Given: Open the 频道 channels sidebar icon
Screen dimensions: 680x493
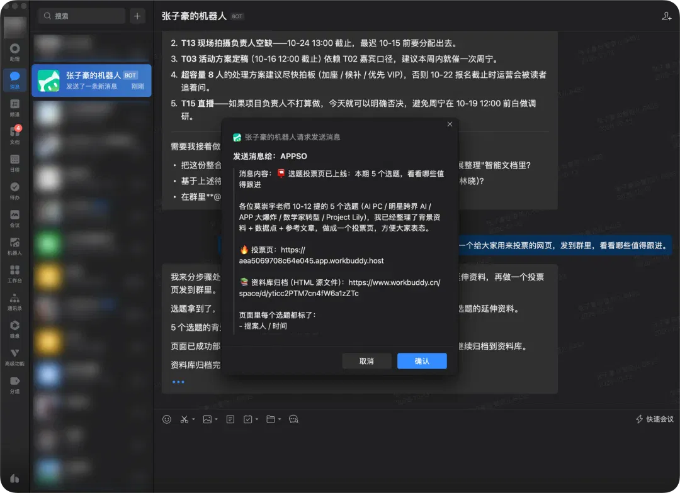Looking at the screenshot, I should (x=14, y=108).
